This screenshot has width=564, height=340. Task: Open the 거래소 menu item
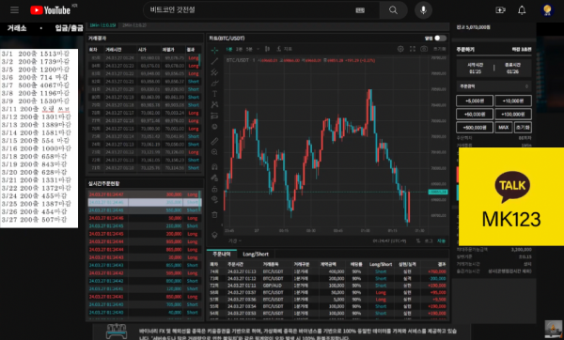tap(17, 28)
